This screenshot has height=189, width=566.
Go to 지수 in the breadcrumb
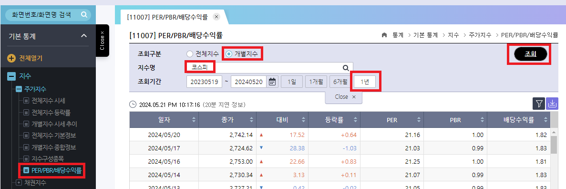(x=453, y=35)
